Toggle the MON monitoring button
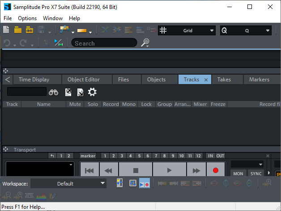281x211 pixels. pos(238,173)
